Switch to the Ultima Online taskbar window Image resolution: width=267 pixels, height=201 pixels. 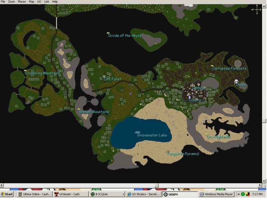[x=35, y=194]
